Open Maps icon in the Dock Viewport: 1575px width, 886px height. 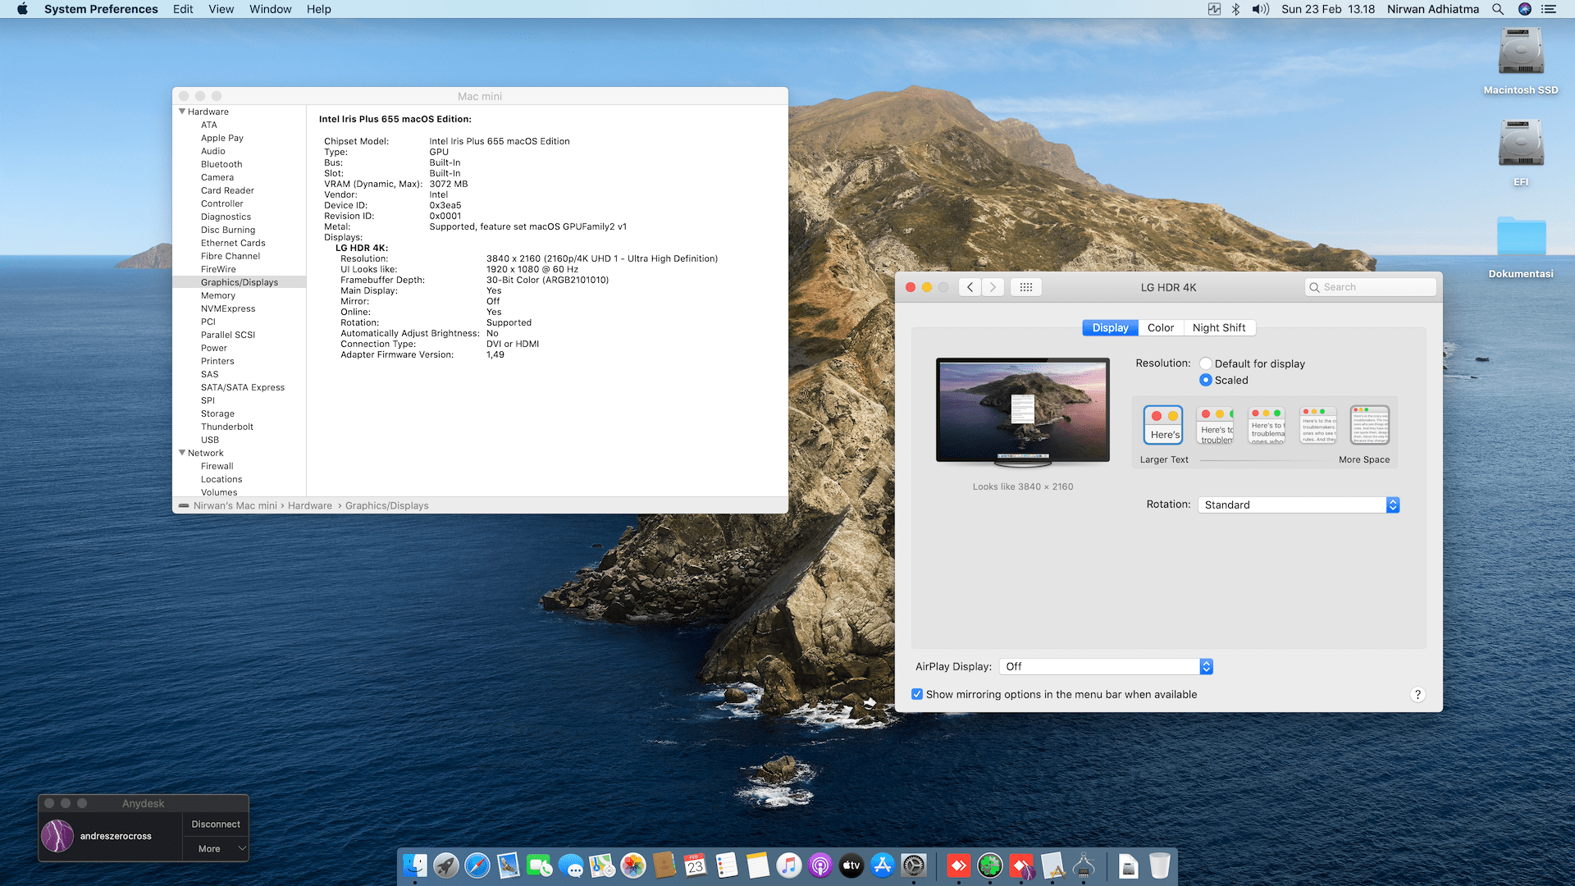(602, 865)
